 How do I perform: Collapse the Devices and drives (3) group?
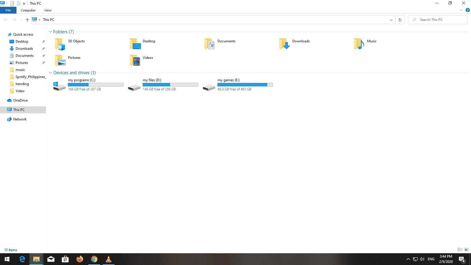click(50, 73)
